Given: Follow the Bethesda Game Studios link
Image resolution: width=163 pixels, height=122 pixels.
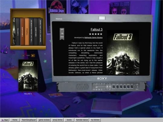Looking at the screenshot, I should point(94,38).
